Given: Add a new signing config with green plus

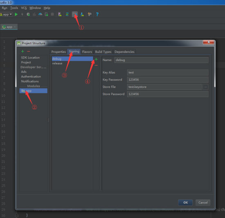Looking at the screenshot, I should [96, 59].
